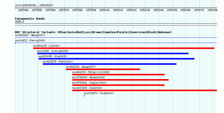Click the nsv830167 (Wong2007) variant label

coord(30,35)
